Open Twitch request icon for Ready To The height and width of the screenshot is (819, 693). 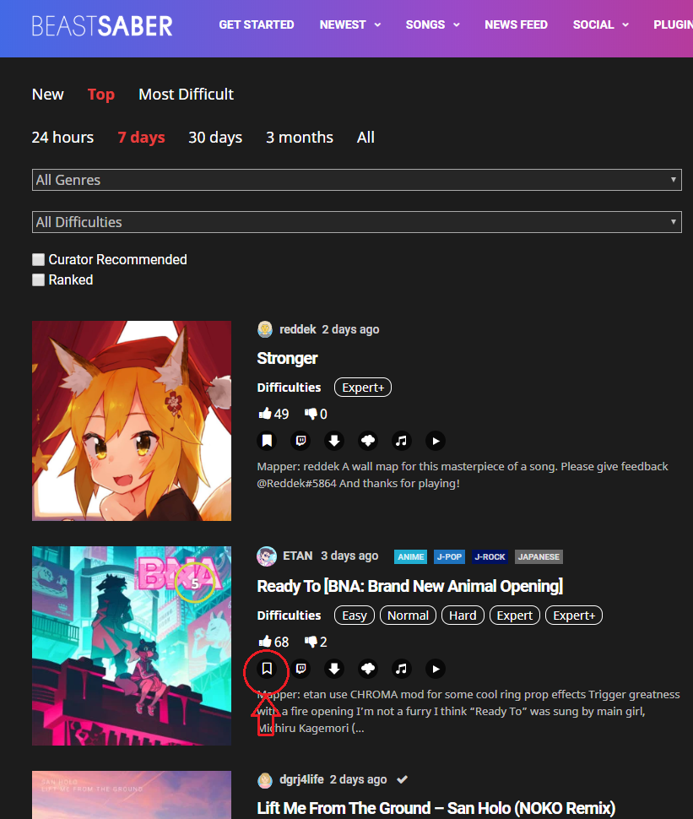(x=300, y=669)
